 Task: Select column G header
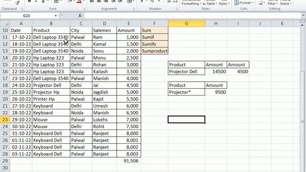coord(186,23)
